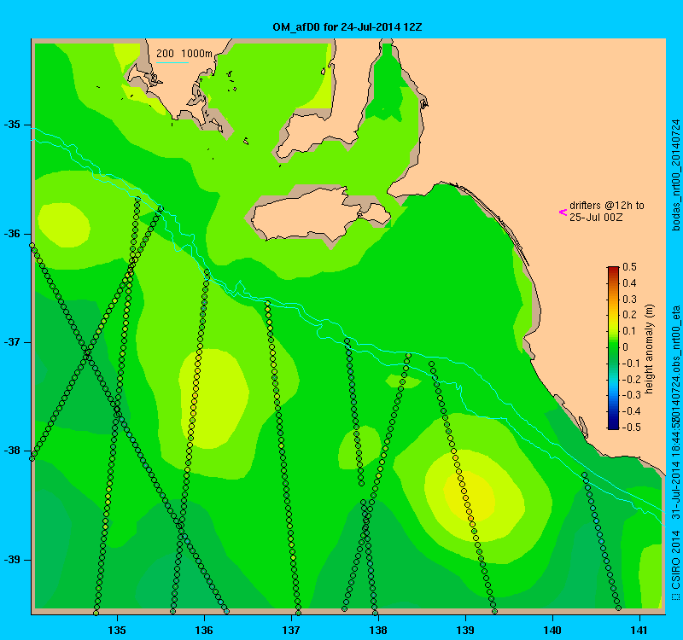Click the -37 latitude axis label
This screenshot has width=683, height=640.
click(x=12, y=342)
